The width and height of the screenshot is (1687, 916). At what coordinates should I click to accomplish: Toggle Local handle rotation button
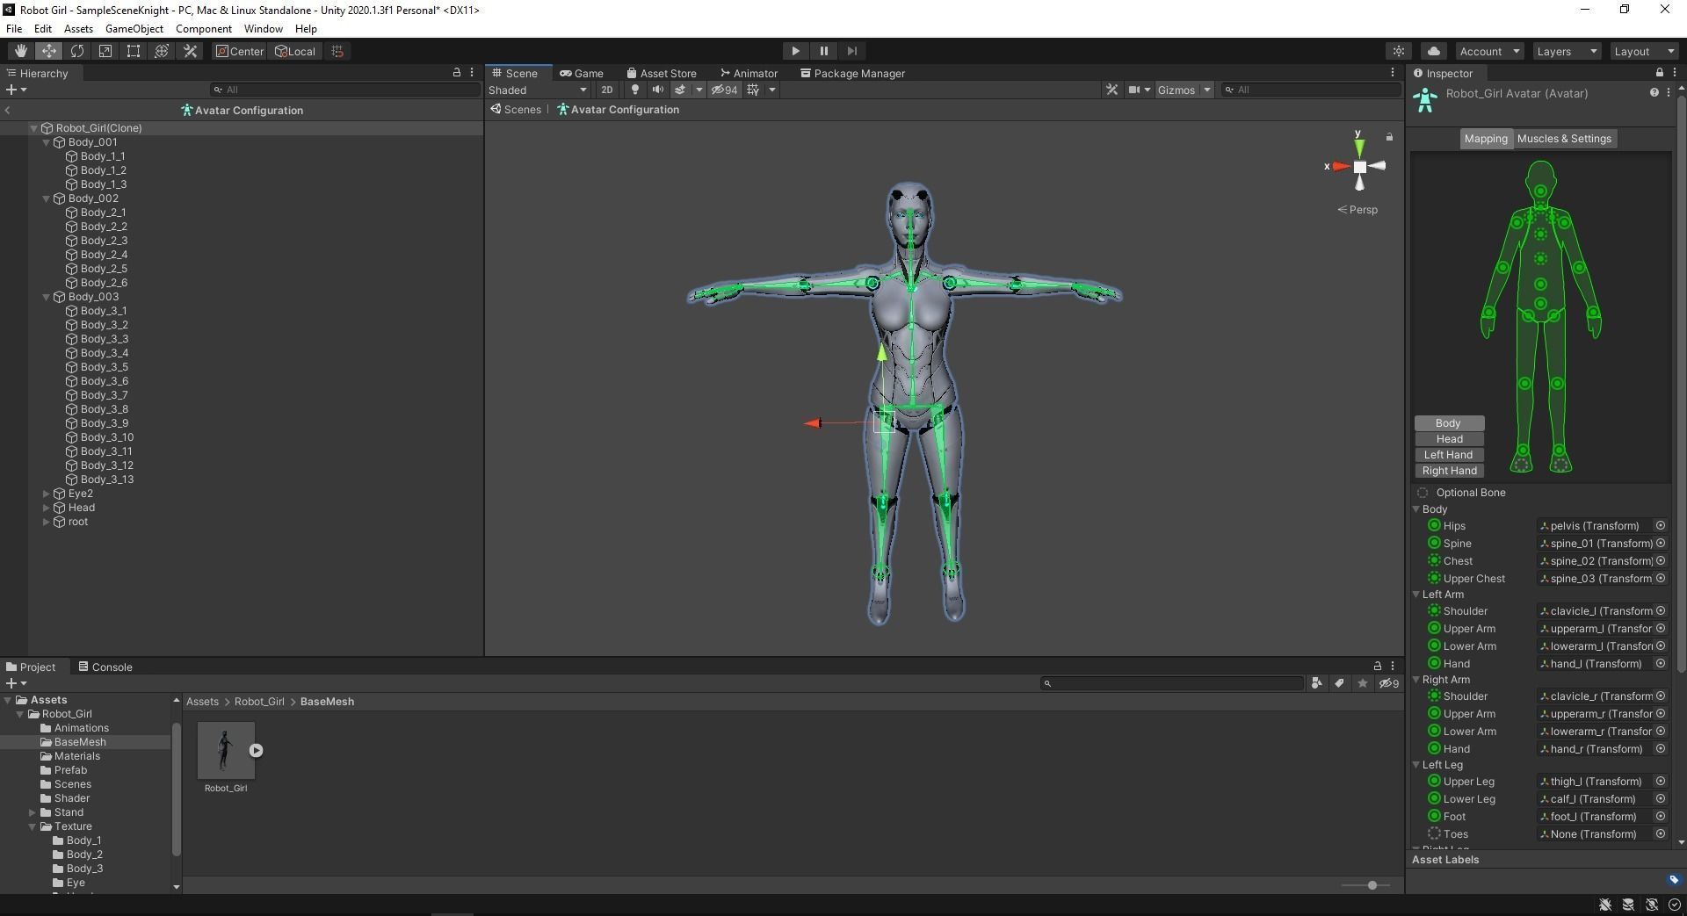[x=296, y=51]
